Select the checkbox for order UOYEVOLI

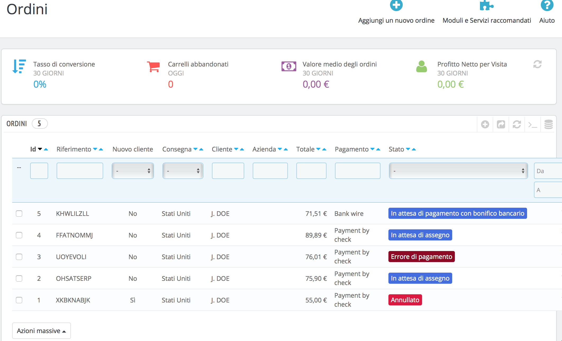click(x=19, y=257)
